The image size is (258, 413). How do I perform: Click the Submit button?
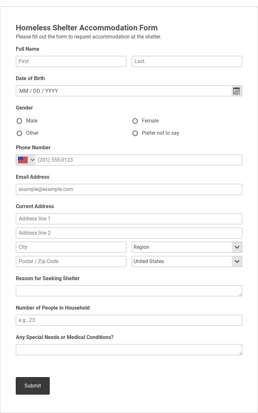pyautogui.click(x=33, y=386)
